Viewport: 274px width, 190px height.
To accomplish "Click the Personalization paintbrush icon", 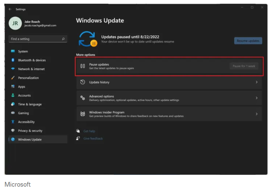I will point(13,78).
